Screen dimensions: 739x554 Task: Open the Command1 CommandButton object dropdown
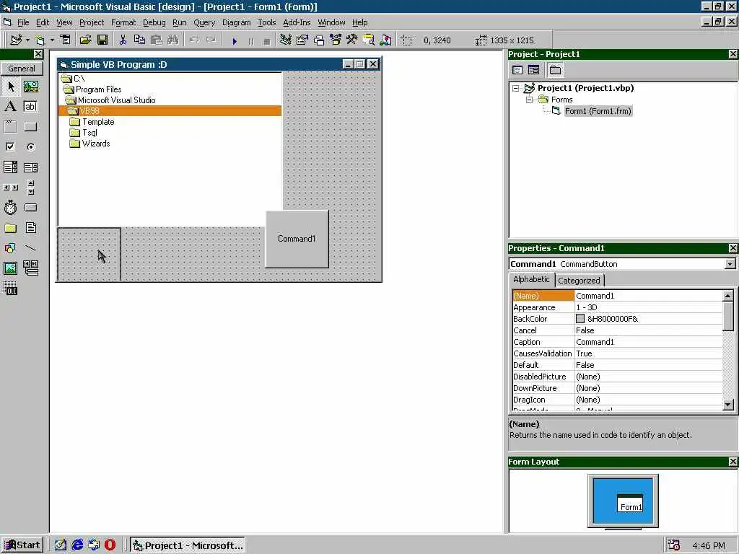[x=730, y=264]
